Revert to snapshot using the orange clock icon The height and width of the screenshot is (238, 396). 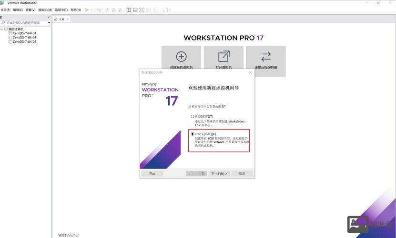(114, 10)
